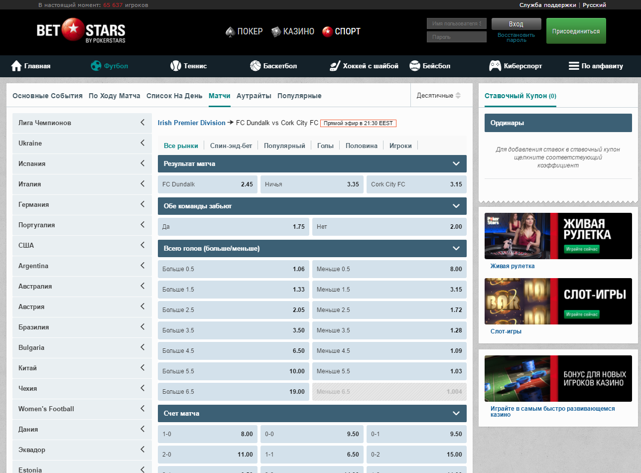Click the alphabetical list hamburger icon
This screenshot has height=473, width=641.
coord(574,66)
